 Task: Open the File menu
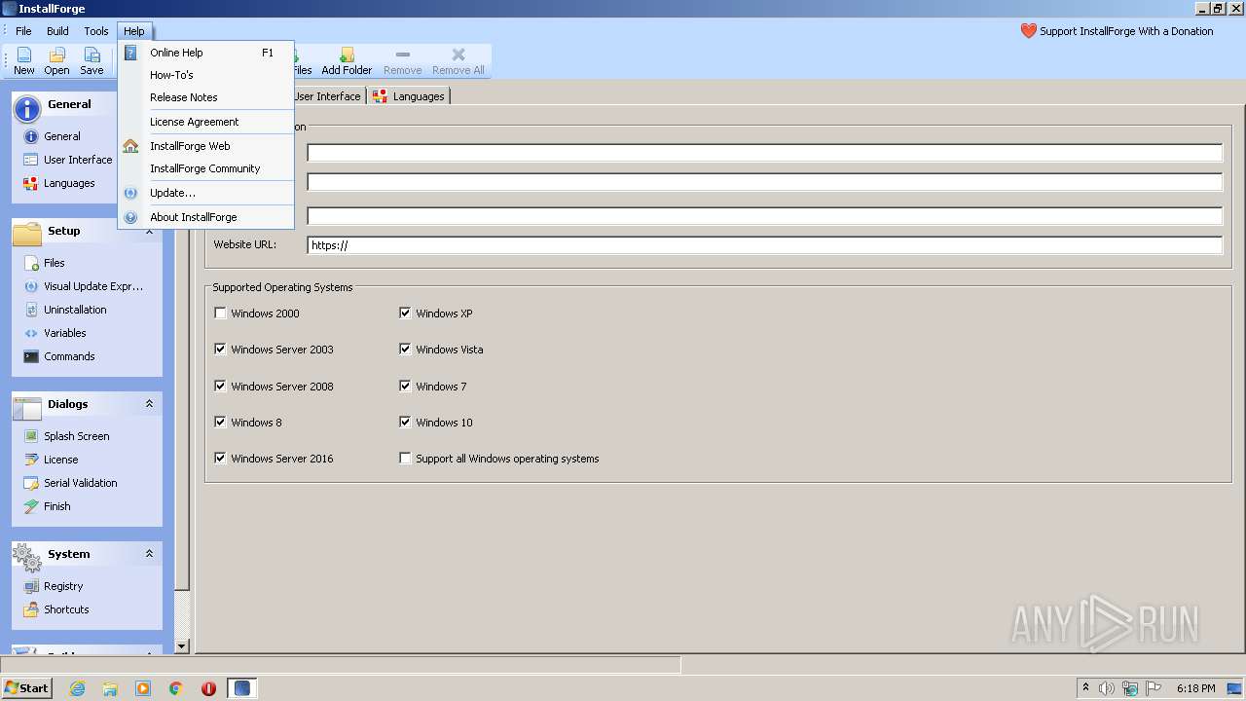(x=23, y=31)
